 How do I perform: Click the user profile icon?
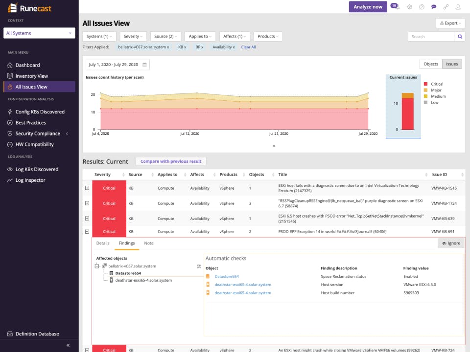(x=458, y=7)
